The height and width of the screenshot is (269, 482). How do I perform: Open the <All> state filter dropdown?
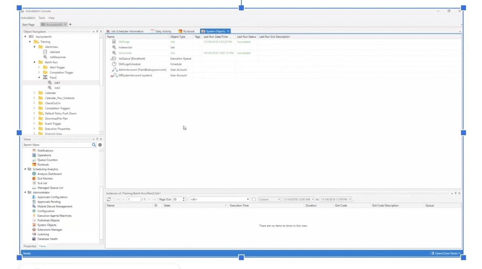247,200
